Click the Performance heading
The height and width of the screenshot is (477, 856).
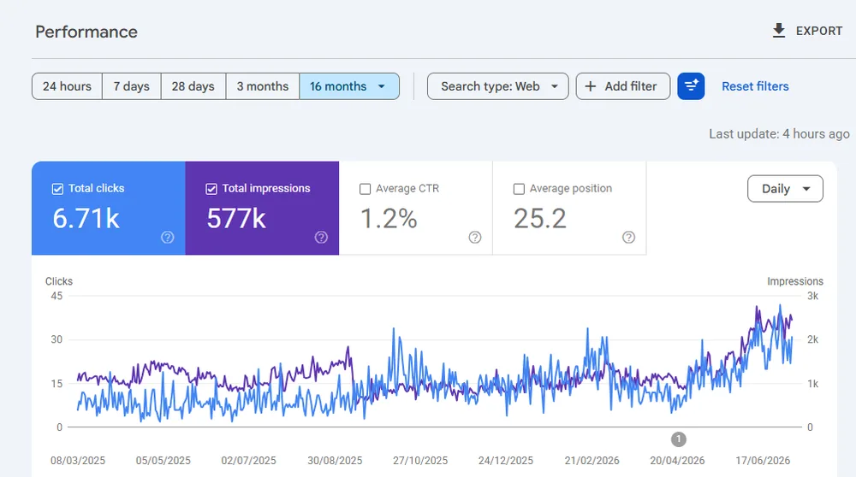pos(86,32)
